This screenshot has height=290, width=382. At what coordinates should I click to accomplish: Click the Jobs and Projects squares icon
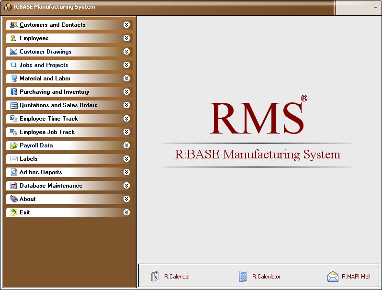13,65
